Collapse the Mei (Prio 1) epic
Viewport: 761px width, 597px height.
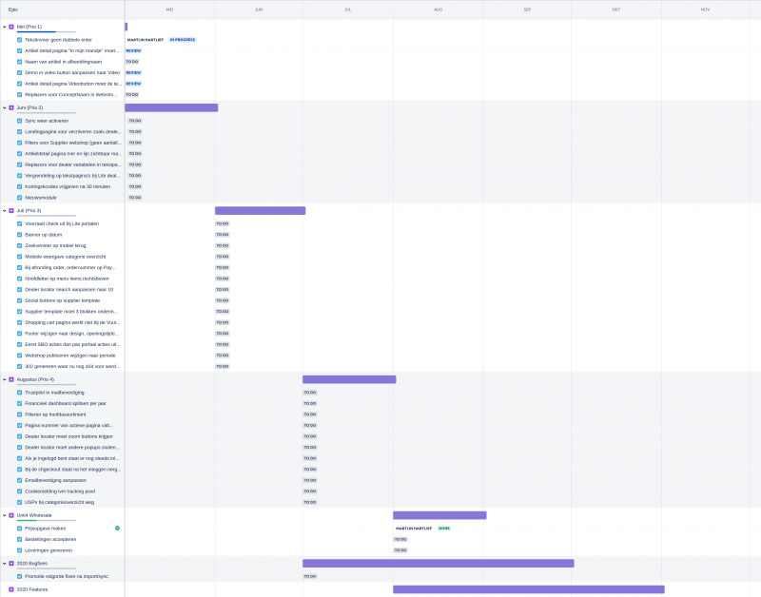point(4,27)
